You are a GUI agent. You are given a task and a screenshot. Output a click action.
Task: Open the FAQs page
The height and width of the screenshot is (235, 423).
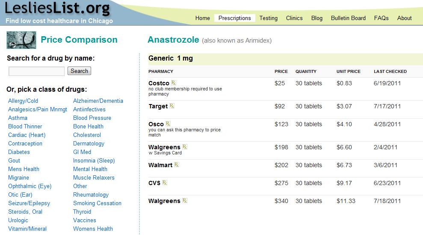click(381, 18)
